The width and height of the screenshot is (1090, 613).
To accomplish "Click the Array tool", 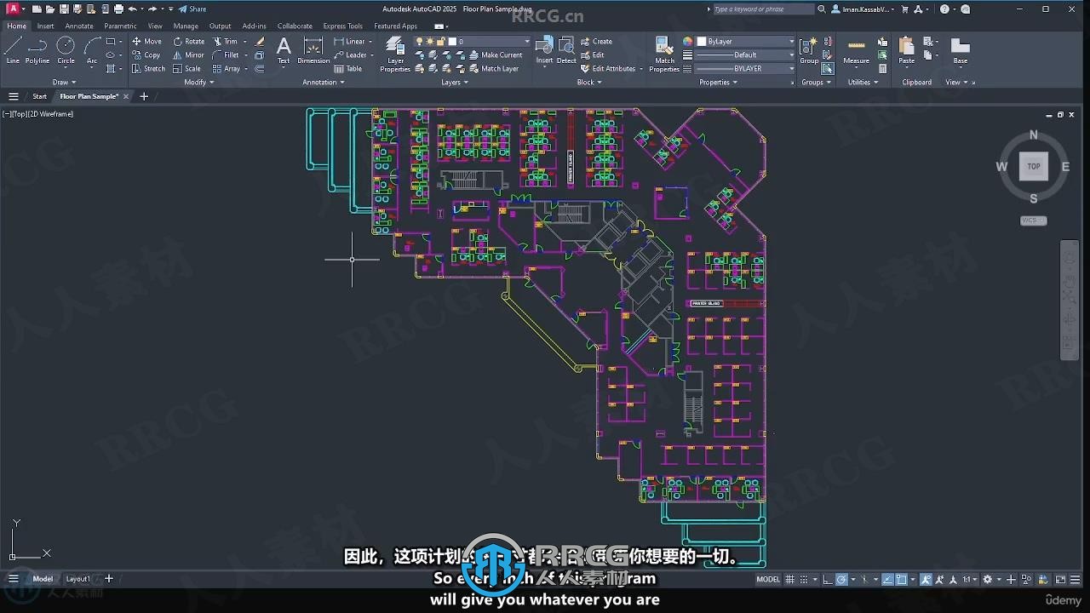I will click(x=227, y=68).
